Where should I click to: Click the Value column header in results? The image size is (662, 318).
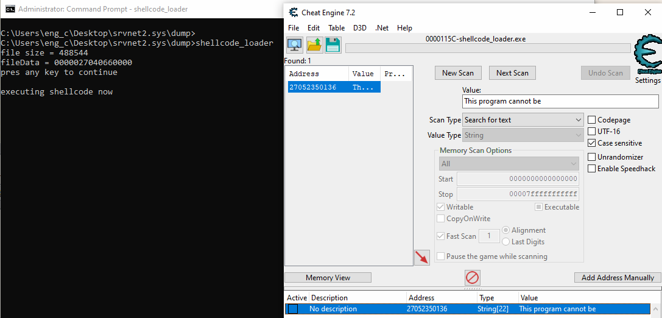364,74
